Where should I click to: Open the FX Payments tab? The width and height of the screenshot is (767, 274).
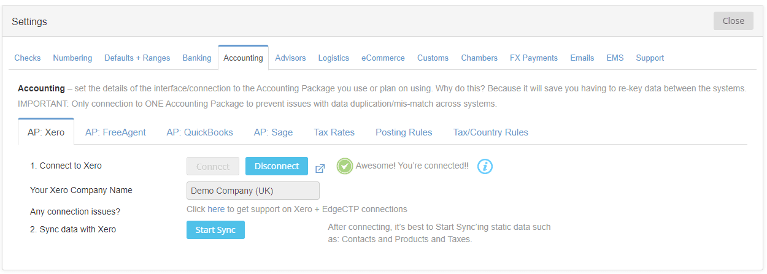534,58
